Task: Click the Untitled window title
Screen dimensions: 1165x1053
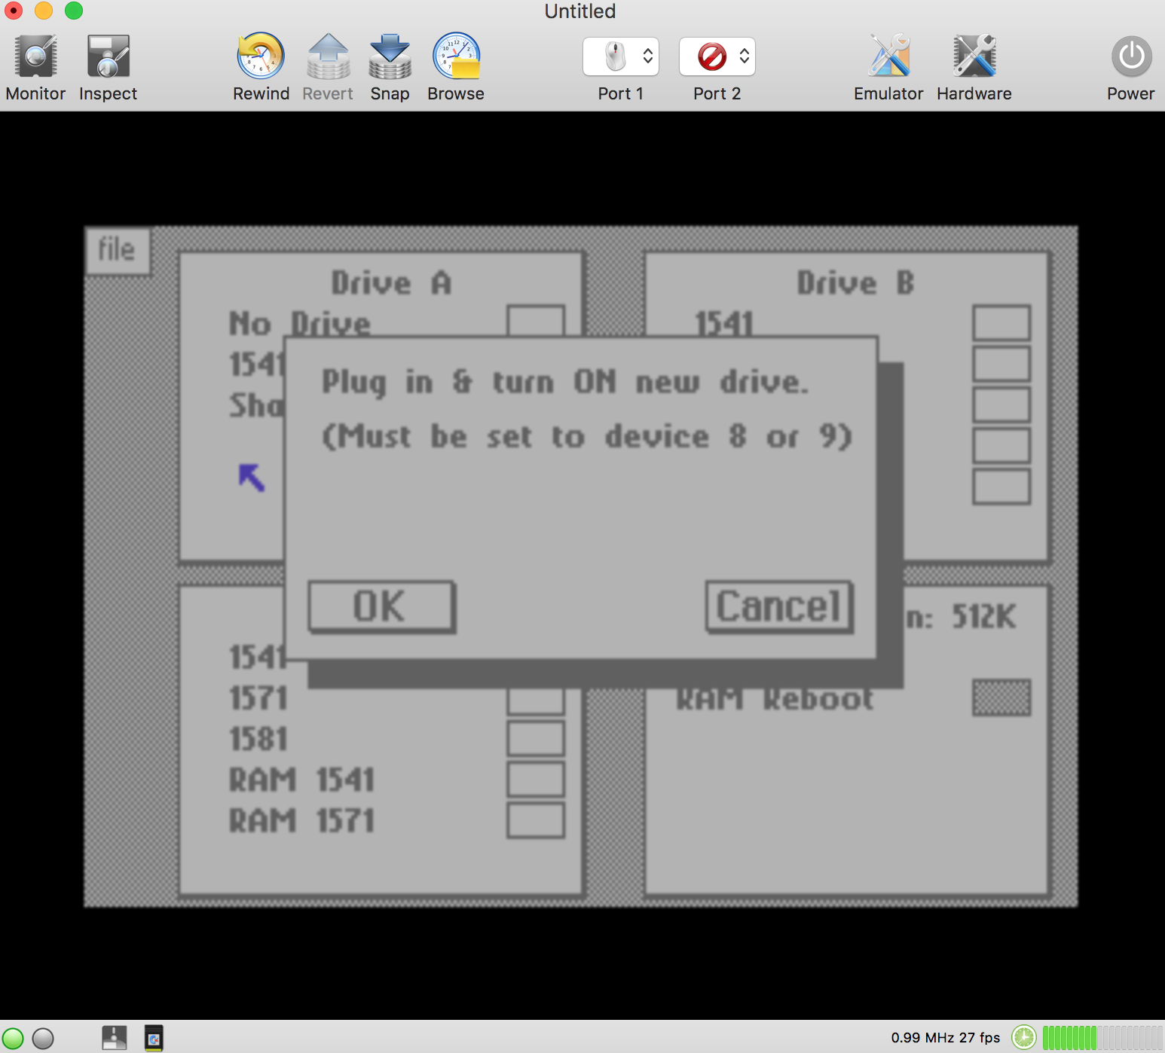Action: (x=580, y=11)
